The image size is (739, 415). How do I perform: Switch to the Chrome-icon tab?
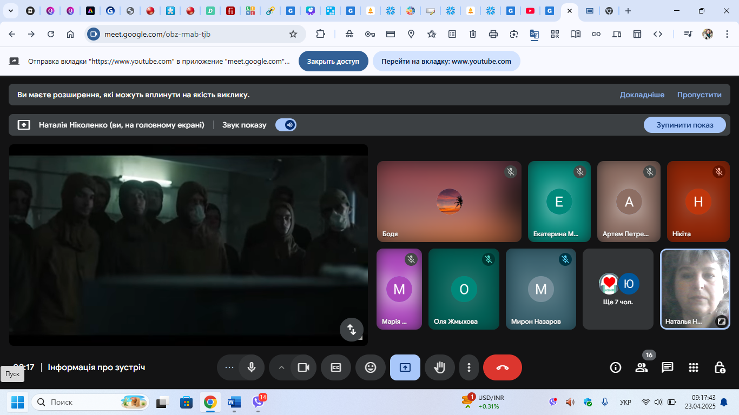(609, 11)
